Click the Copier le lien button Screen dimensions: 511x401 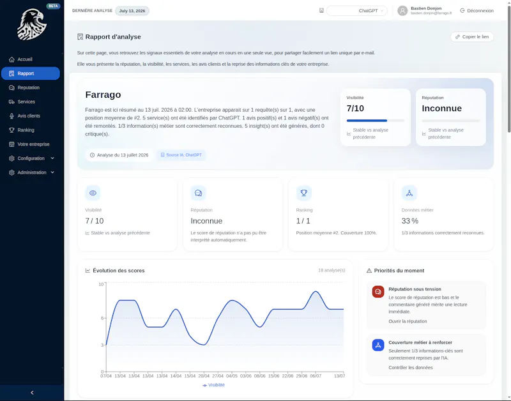click(472, 37)
